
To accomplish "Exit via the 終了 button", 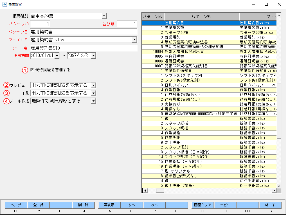I will pos(271,205).
